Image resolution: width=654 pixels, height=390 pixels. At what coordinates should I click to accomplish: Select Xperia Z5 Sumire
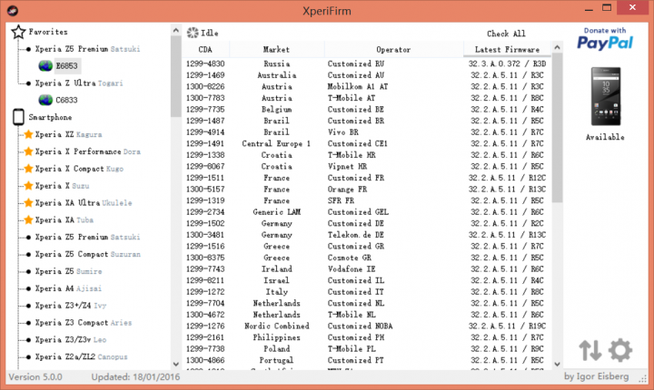point(68,271)
